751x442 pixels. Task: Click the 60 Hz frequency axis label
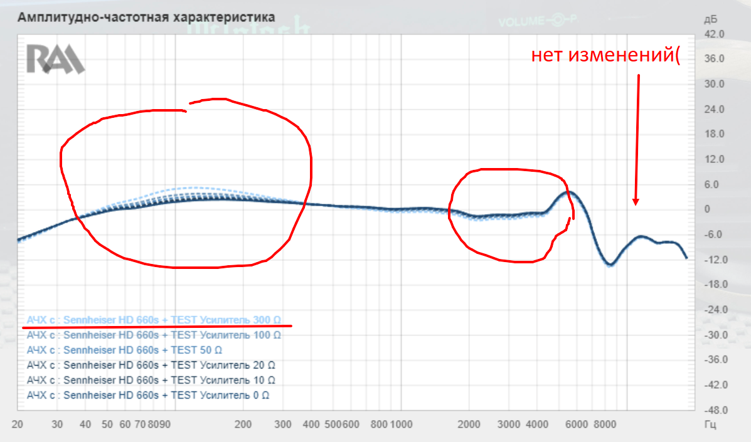pos(125,424)
